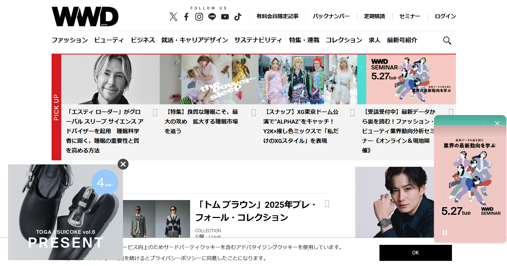Open the LINE follow icon
Screen dimensions: 507x266
tap(212, 17)
